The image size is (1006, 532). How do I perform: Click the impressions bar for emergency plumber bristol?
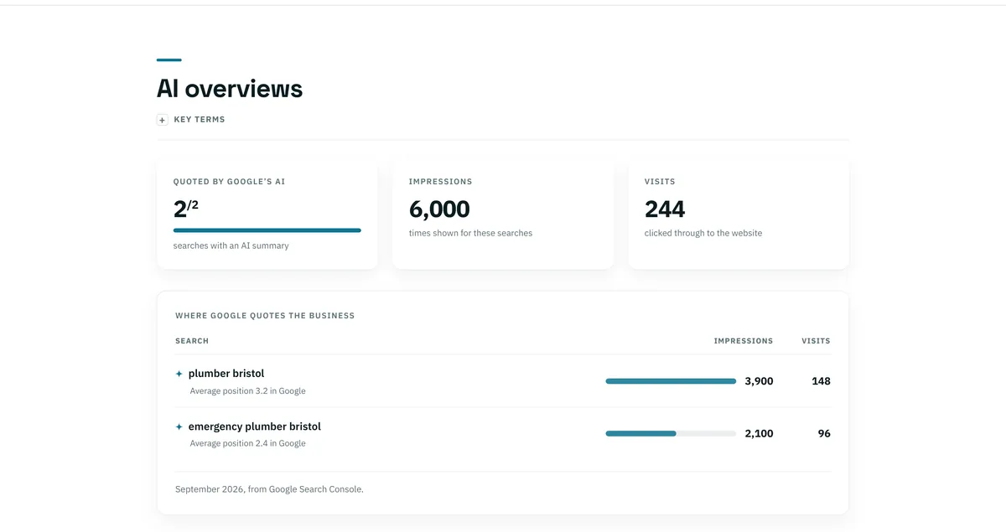click(671, 434)
